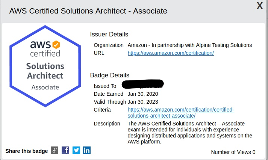
Task: Click the dialog title AWS Certified Solutions Architect
Action: [x=88, y=11]
